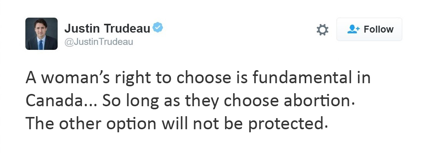Open the gear settings menu

[322, 30]
